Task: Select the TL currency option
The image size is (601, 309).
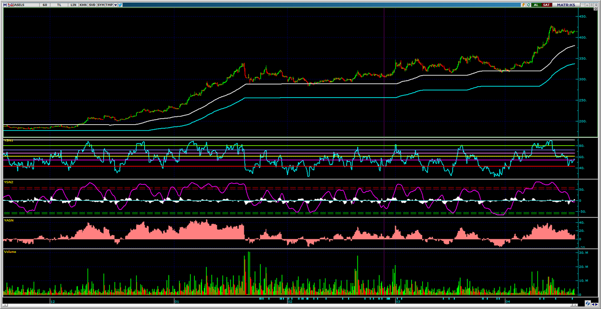Action: (59, 5)
